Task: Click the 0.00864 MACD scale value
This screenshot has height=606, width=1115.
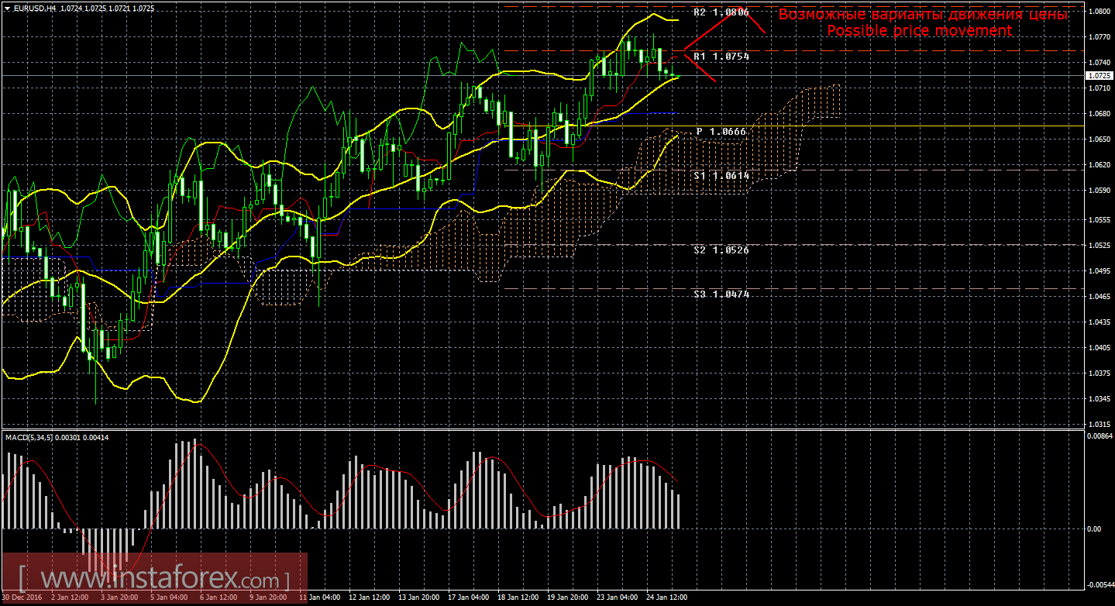Action: [x=1100, y=438]
